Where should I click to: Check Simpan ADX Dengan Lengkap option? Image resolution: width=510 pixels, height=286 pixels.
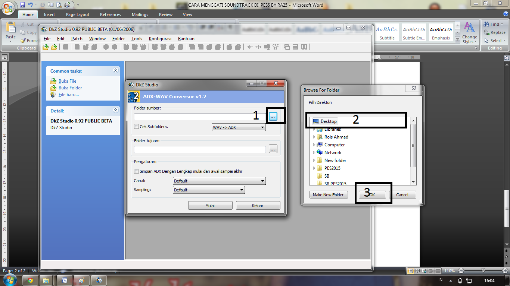137,171
